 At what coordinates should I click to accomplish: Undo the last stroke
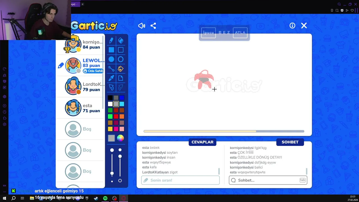coord(111,88)
